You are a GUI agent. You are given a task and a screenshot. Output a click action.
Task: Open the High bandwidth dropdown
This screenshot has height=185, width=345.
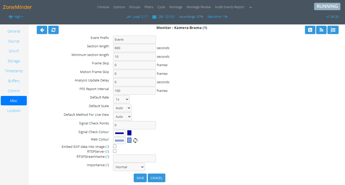(x=16, y=17)
